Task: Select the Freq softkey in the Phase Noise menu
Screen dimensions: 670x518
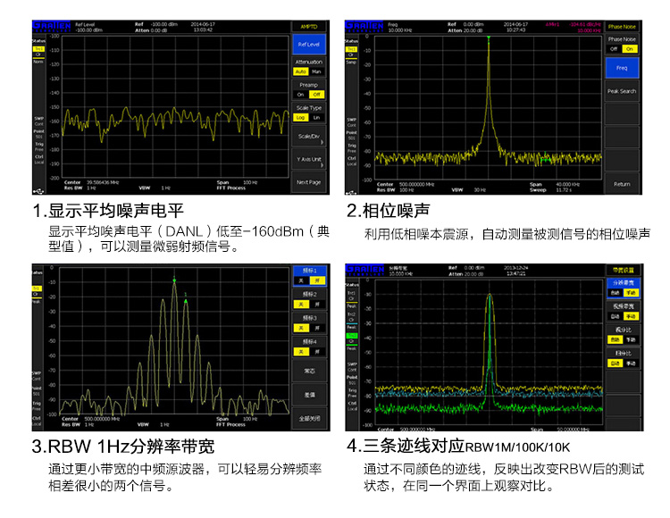Action: (622, 68)
